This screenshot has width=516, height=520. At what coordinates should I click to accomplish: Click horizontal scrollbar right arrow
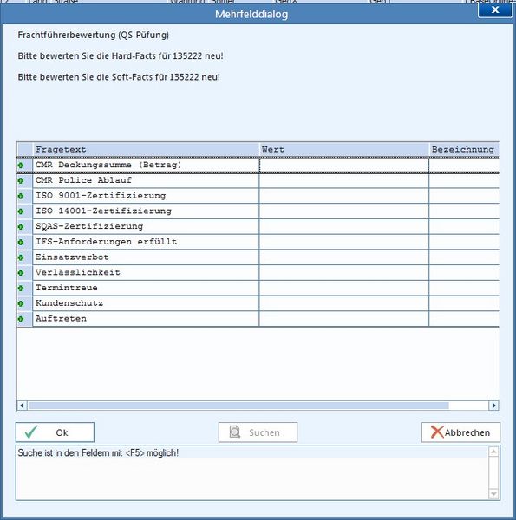point(493,406)
